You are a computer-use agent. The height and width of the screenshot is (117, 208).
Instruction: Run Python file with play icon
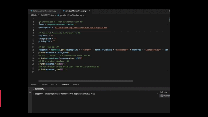pos(169,11)
